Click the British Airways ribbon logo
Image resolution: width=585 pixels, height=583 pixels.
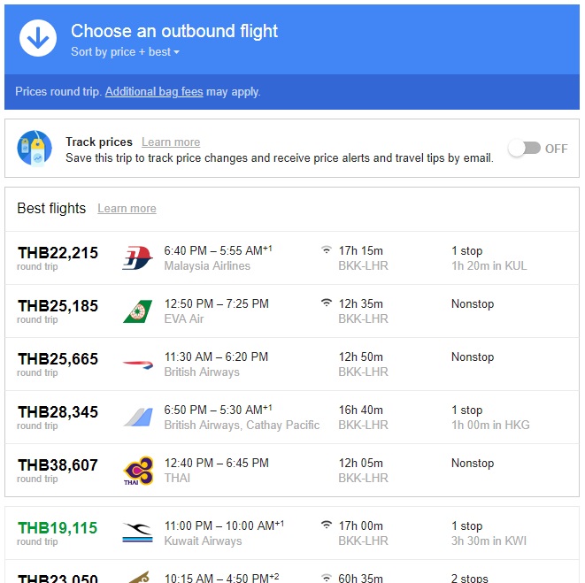(x=138, y=364)
